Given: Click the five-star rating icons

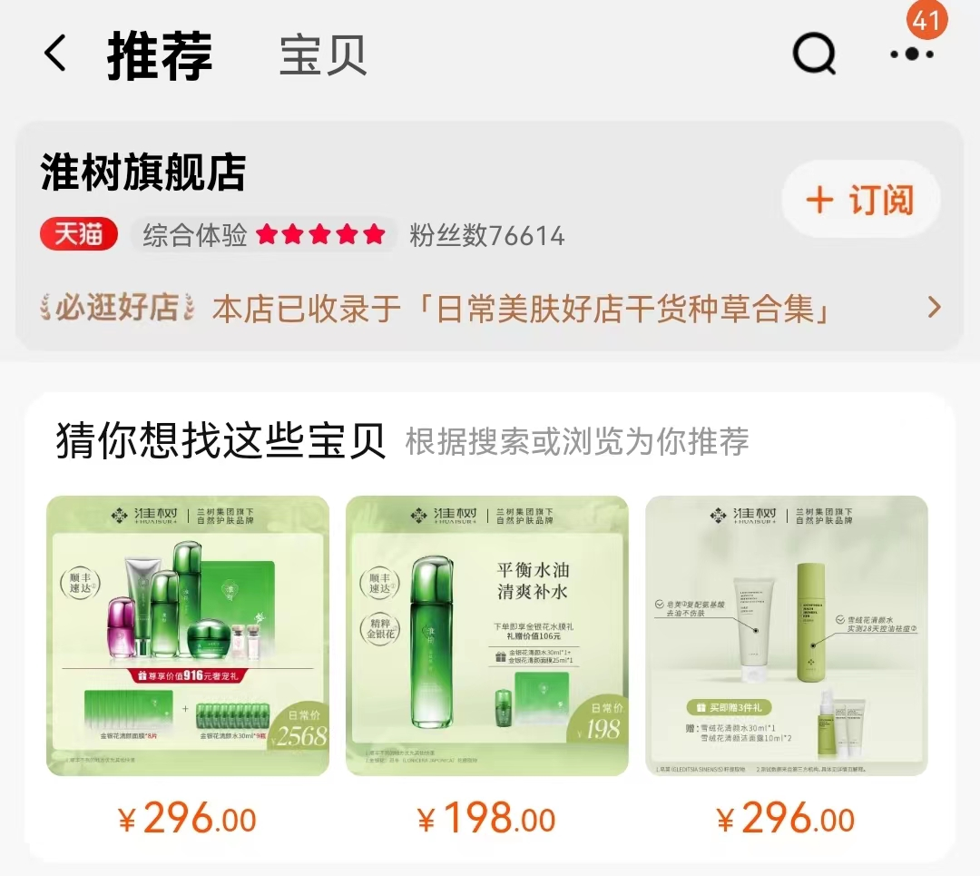Looking at the screenshot, I should click(320, 235).
